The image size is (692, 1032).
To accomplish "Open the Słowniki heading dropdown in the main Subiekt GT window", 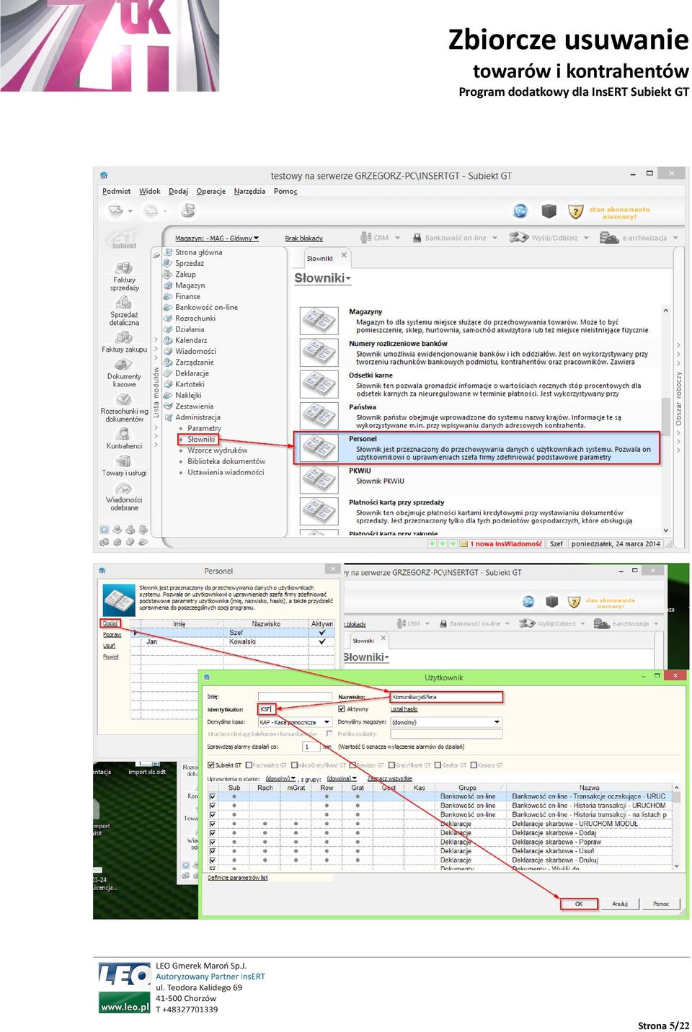I will tap(322, 278).
